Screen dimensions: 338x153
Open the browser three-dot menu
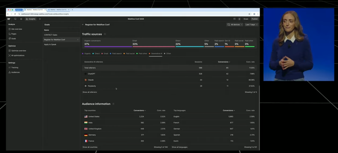(258, 14)
